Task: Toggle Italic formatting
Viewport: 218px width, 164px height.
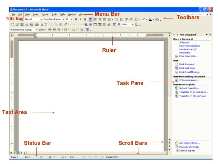Action: [80, 20]
